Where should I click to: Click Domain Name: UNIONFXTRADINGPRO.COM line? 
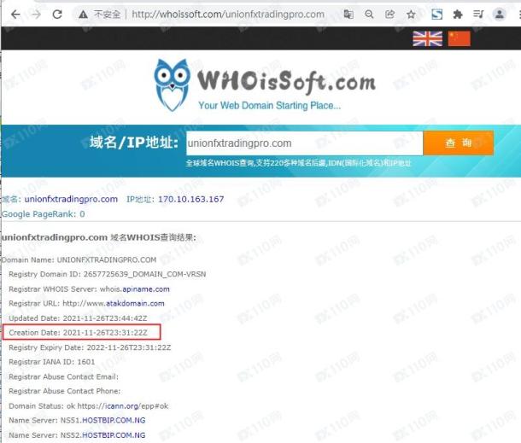(x=79, y=259)
